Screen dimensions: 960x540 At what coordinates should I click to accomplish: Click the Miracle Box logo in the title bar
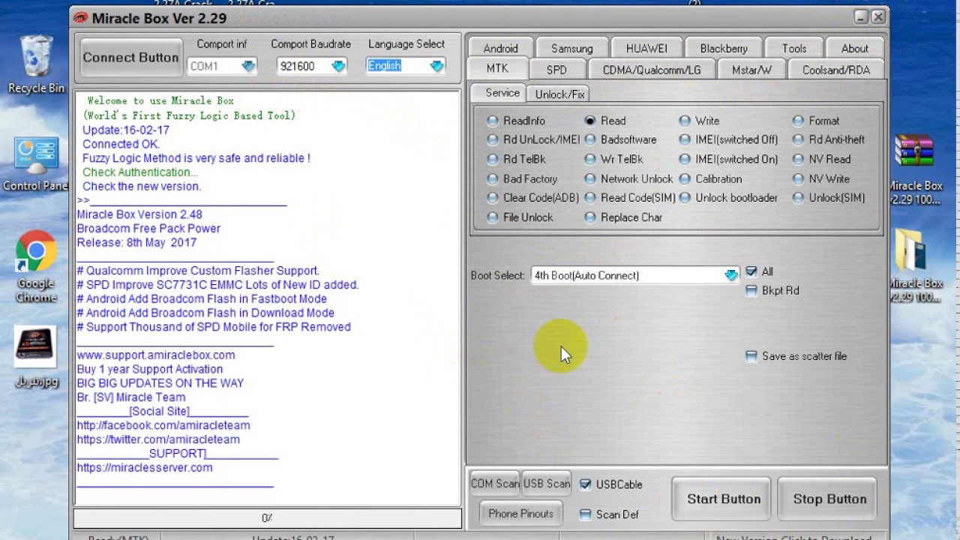[x=80, y=18]
